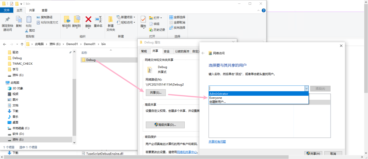Viewport: 368px width, 159px height.
Task: Click the user name input field
Action: coord(256,89)
